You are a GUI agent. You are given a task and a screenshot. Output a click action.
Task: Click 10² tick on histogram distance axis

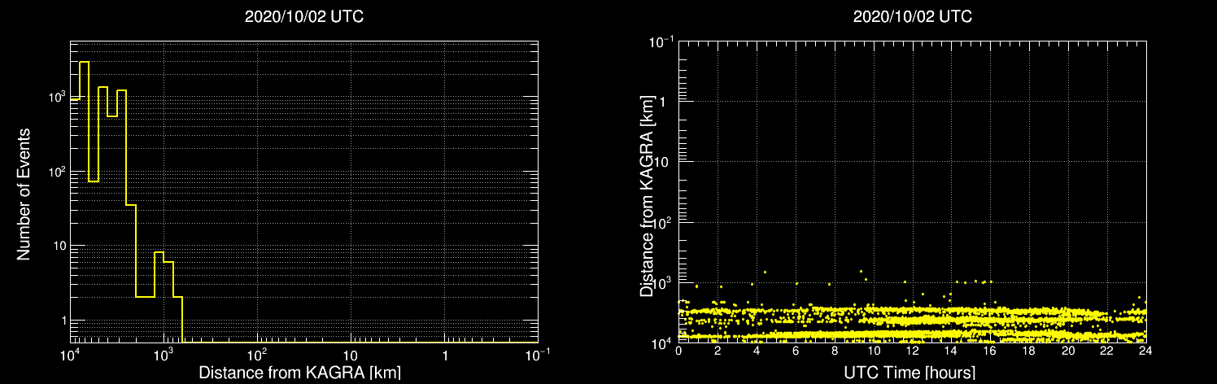tap(259, 356)
